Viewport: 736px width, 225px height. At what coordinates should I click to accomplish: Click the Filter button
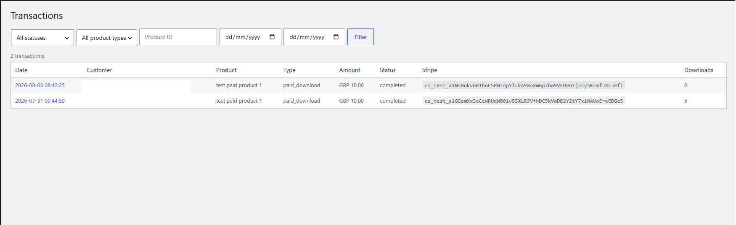360,37
